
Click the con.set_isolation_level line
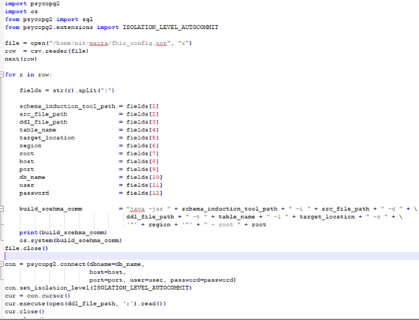point(98,287)
